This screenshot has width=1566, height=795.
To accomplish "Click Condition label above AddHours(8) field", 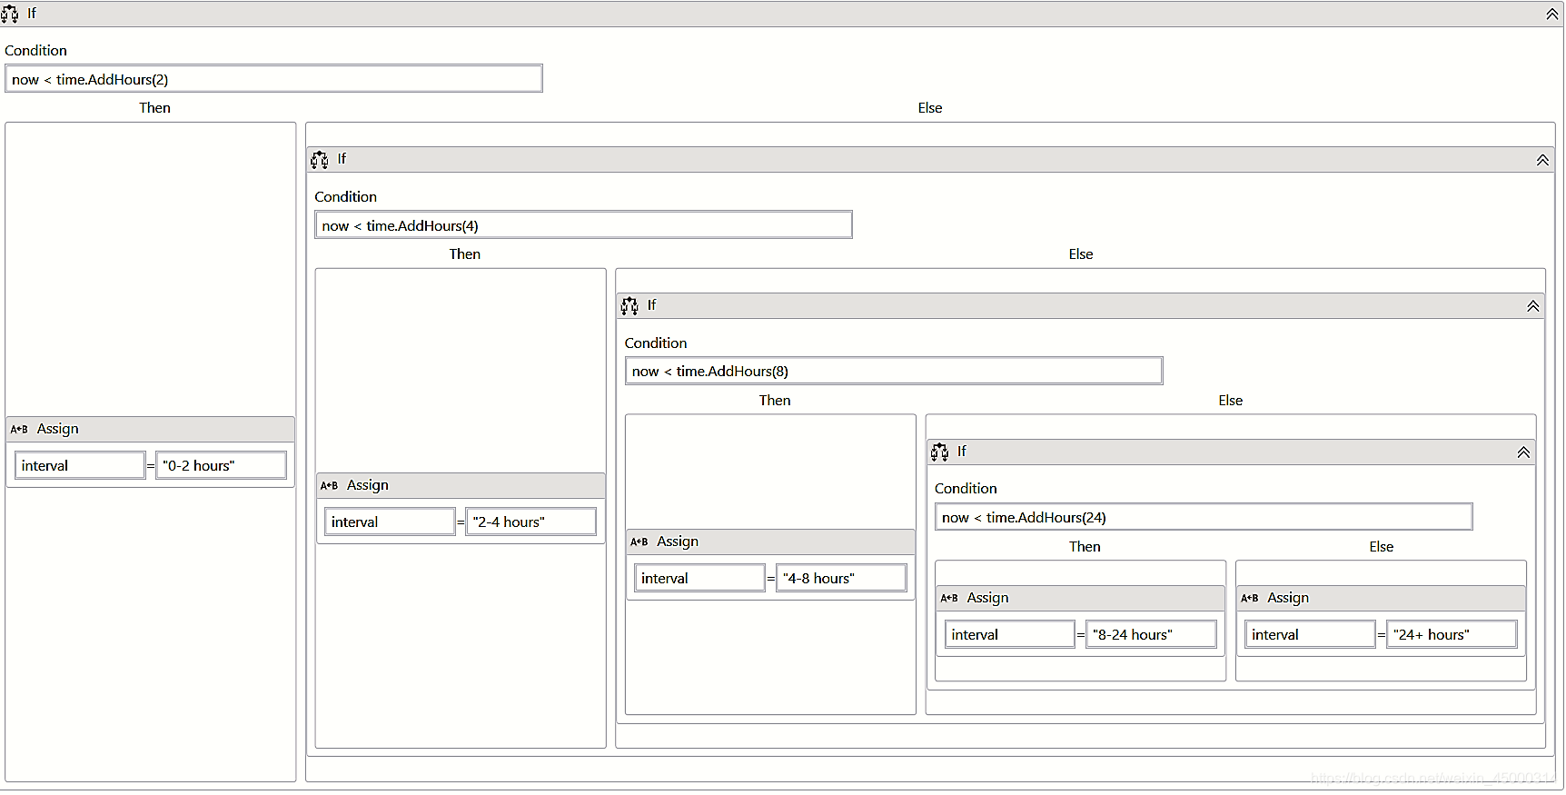I will coord(655,343).
